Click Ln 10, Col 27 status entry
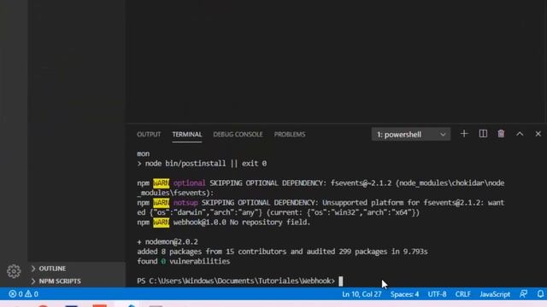Viewport: 547px width, 307px height. pos(362,294)
